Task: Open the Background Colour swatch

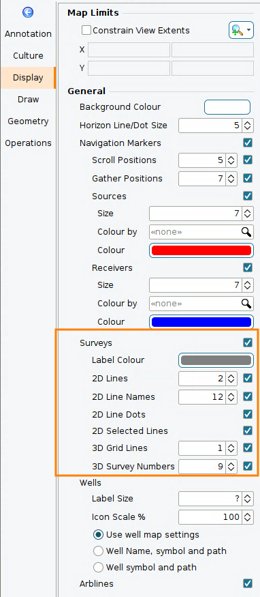Action: (227, 107)
